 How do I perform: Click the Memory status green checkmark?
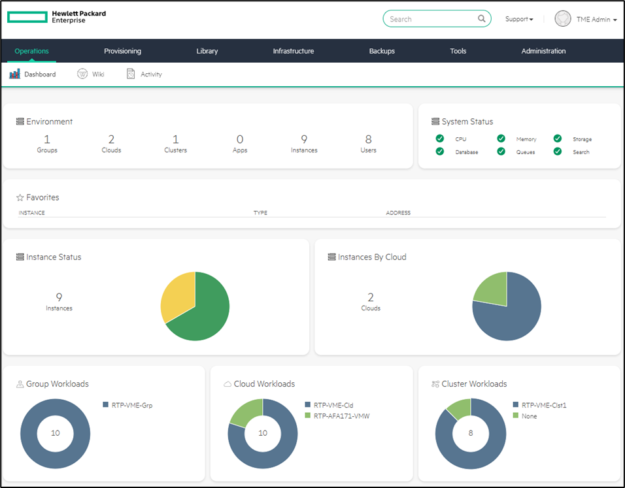click(x=501, y=138)
